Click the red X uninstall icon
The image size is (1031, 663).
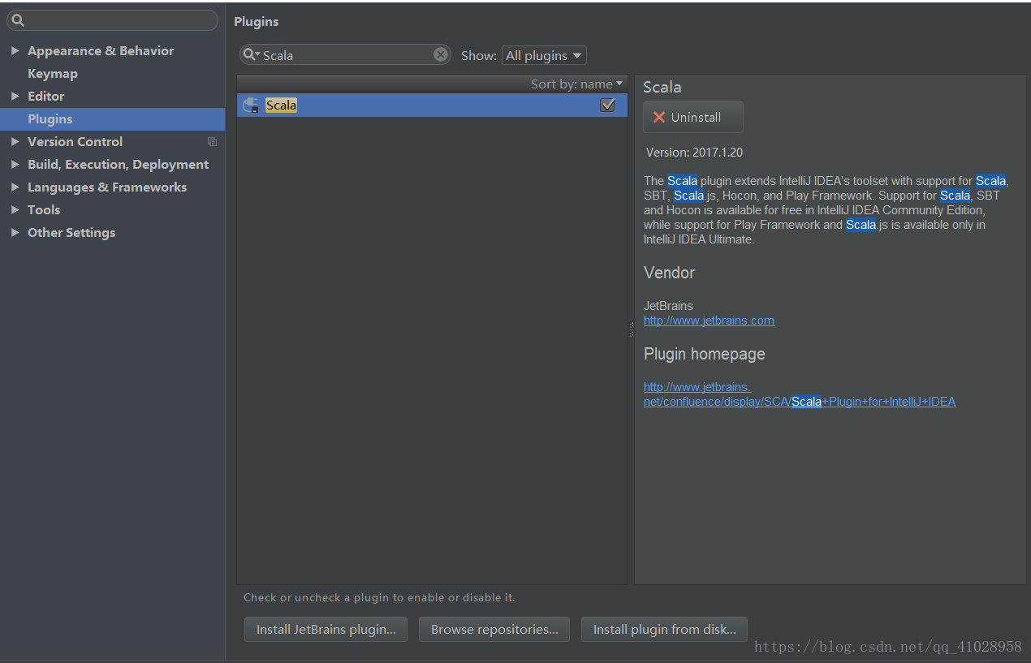click(x=659, y=117)
